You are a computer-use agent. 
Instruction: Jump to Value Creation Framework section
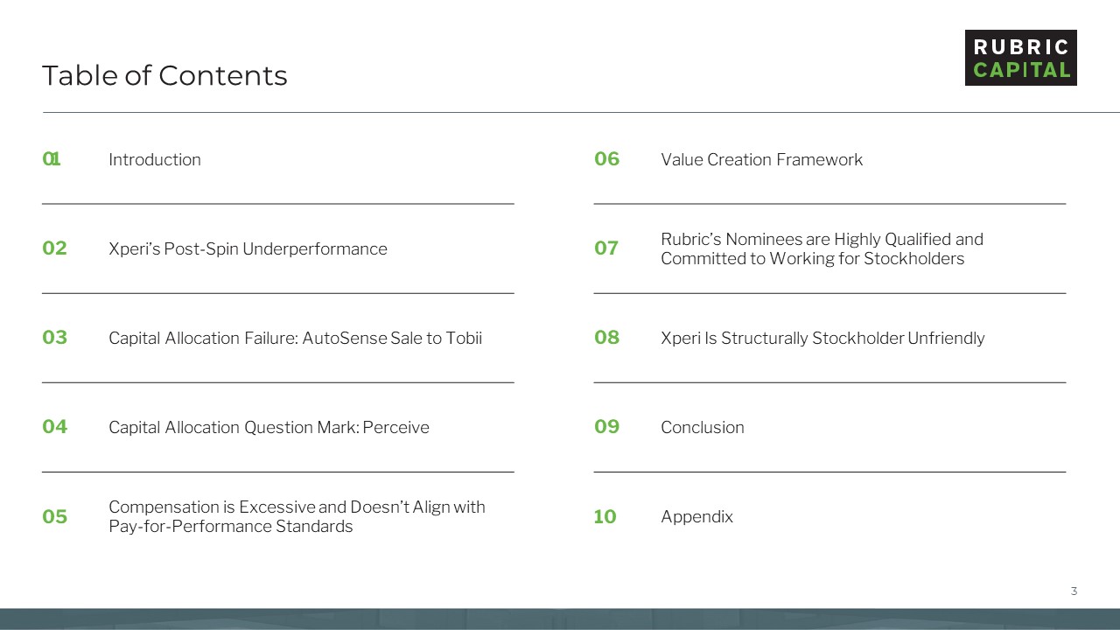[x=761, y=160]
